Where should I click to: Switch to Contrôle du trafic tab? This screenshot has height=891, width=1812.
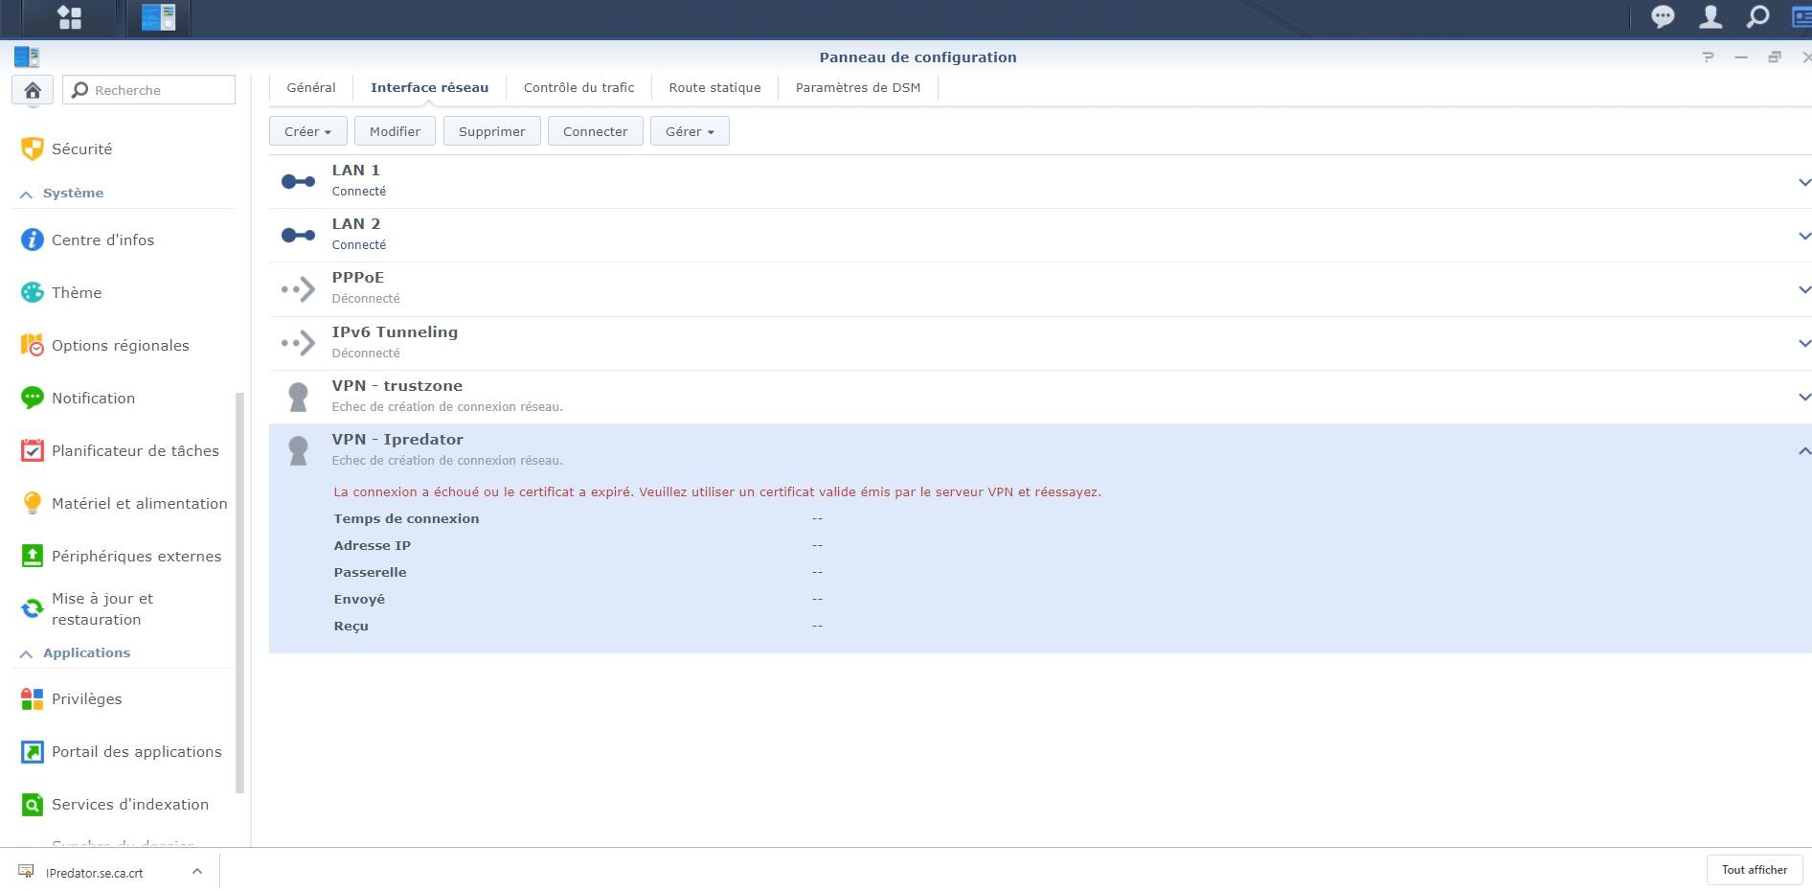(578, 88)
